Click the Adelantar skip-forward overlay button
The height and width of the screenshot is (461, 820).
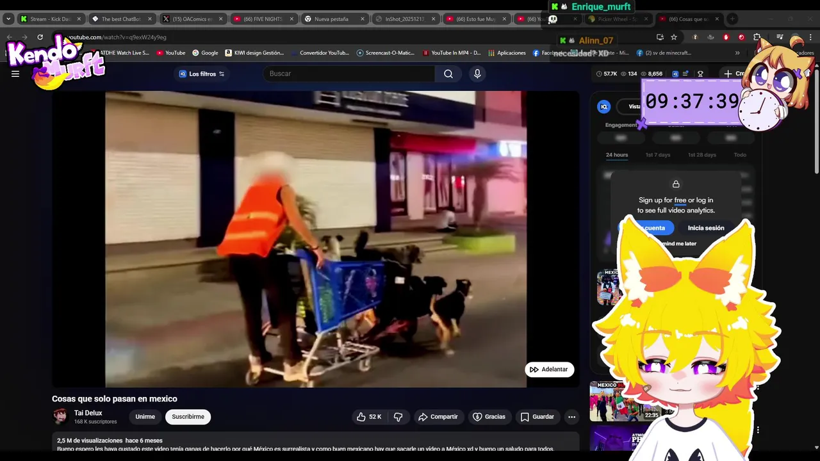(x=550, y=369)
